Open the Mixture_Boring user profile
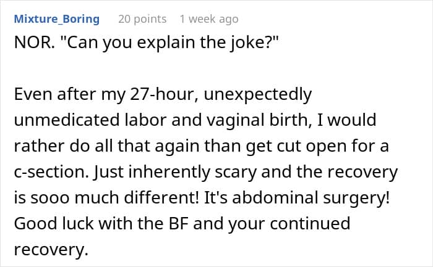 tap(57, 19)
